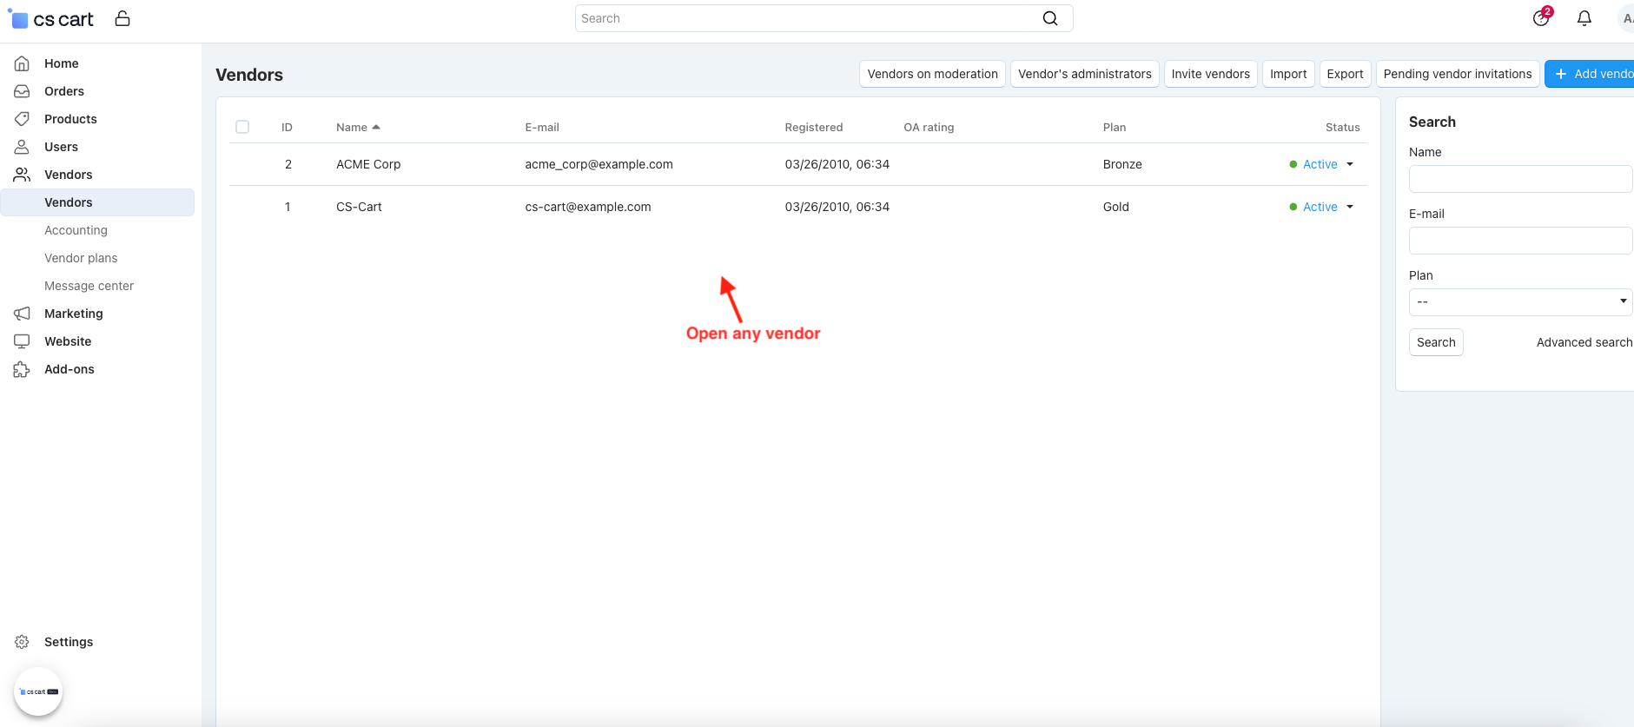Click the Products tag icon in sidebar

pos(22,119)
